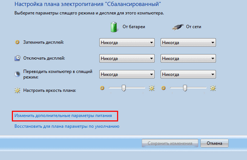Viewport: 247px width, 160px height.
Task: Open plugged-in dropdown for Затемнить дисплей
Action: (x=188, y=42)
